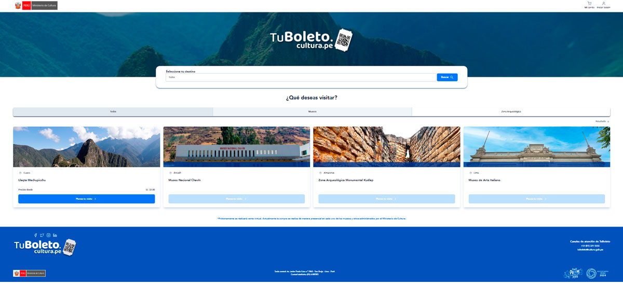623x284 pixels.
Task: Click the location pin icon next to Lima
Action: click(x=470, y=173)
